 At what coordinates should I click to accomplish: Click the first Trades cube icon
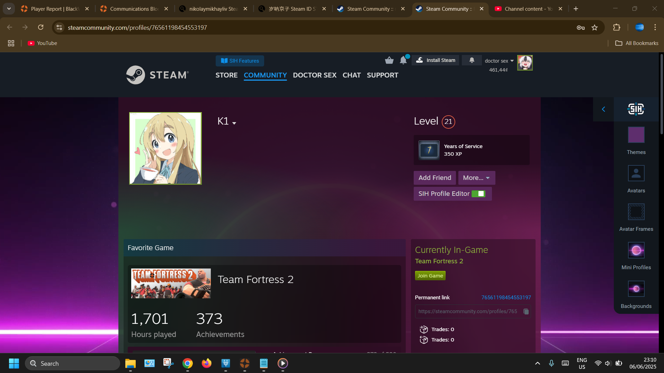(424, 329)
